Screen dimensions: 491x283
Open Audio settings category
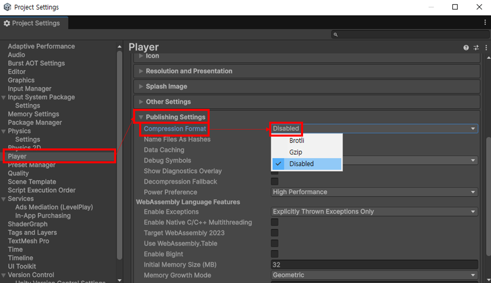[x=17, y=55]
